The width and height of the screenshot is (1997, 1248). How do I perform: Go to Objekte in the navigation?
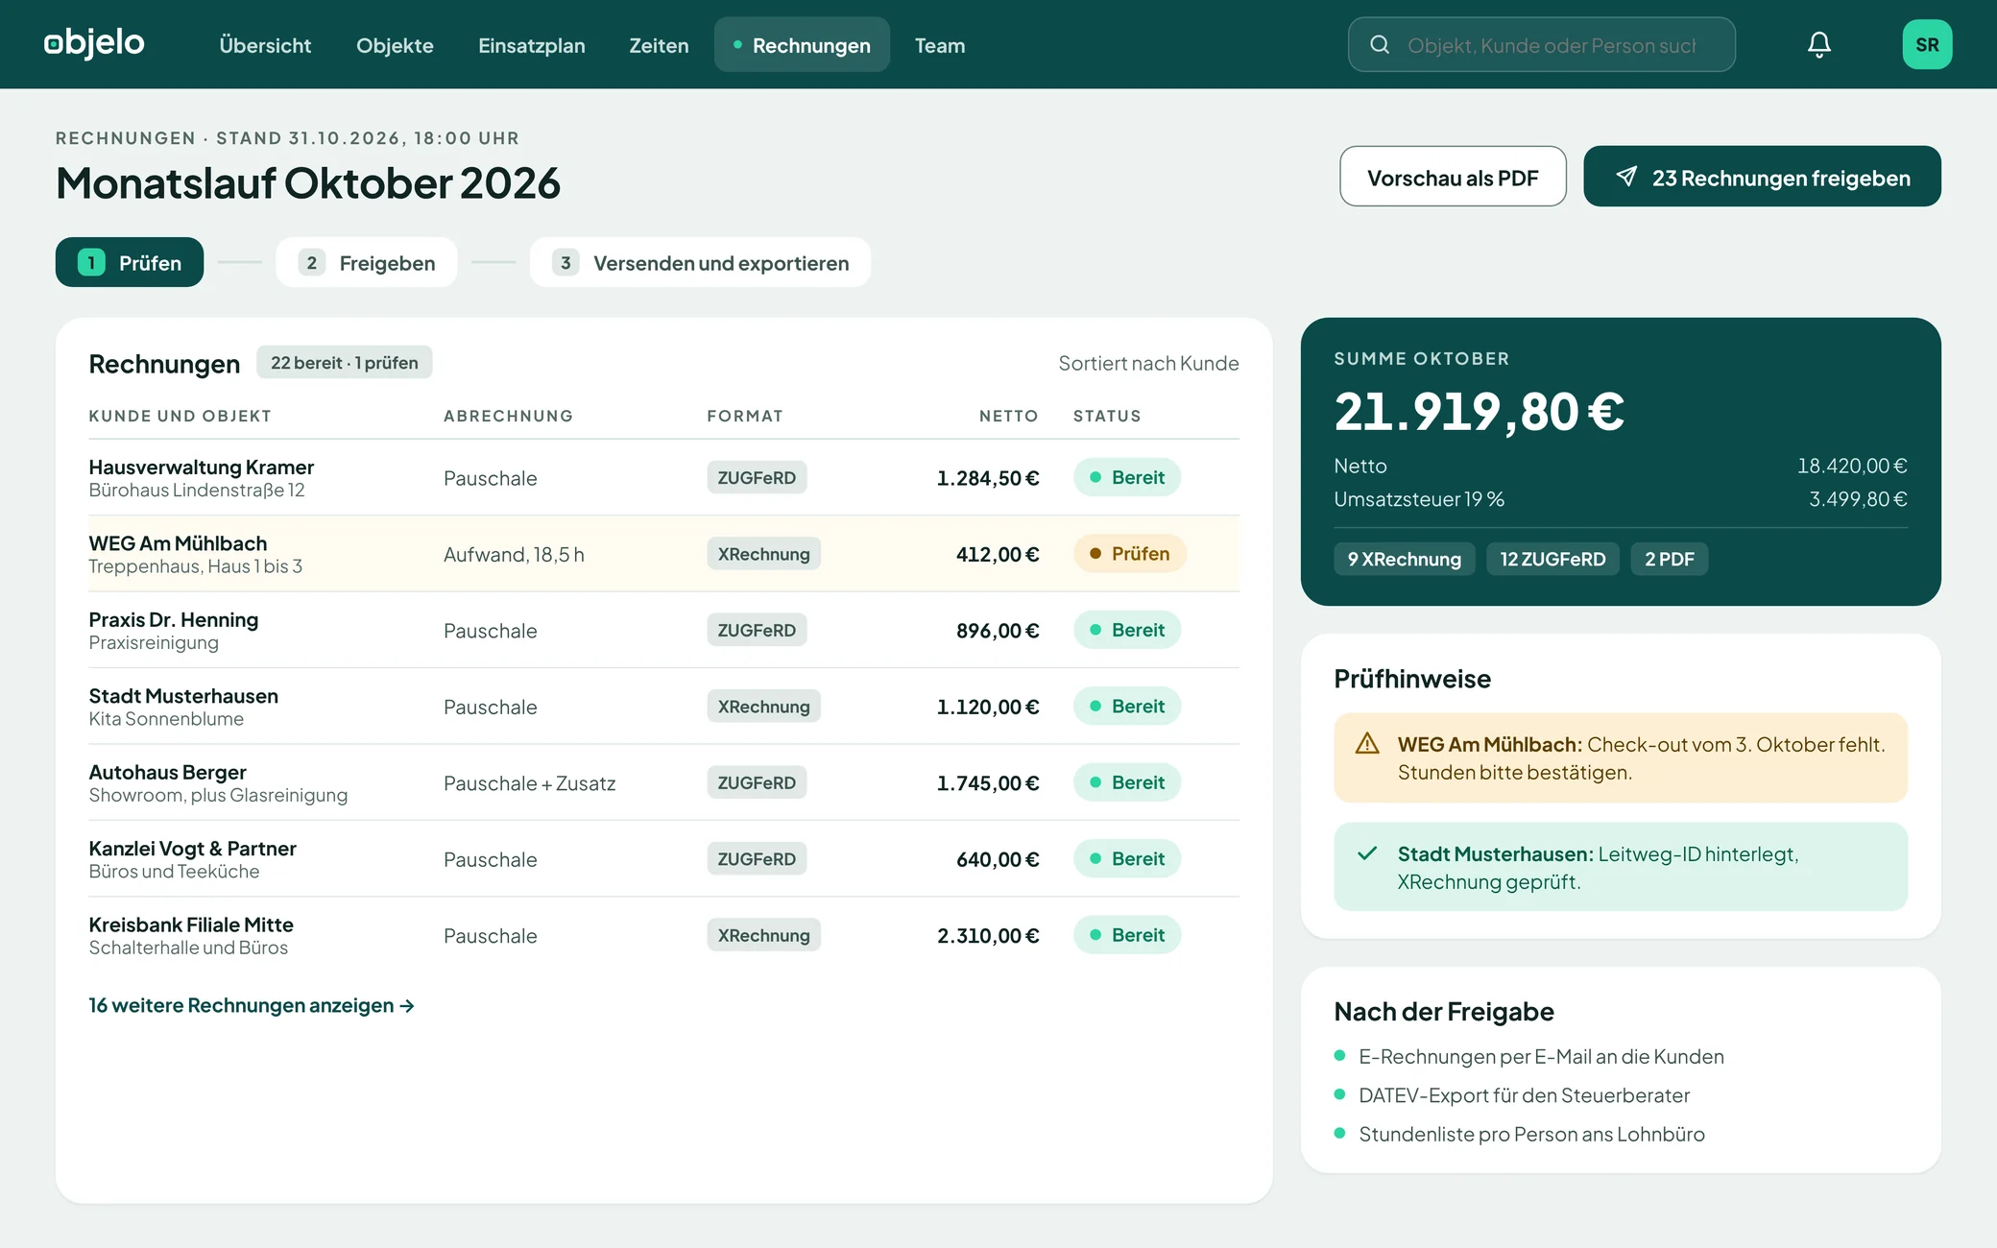click(395, 45)
